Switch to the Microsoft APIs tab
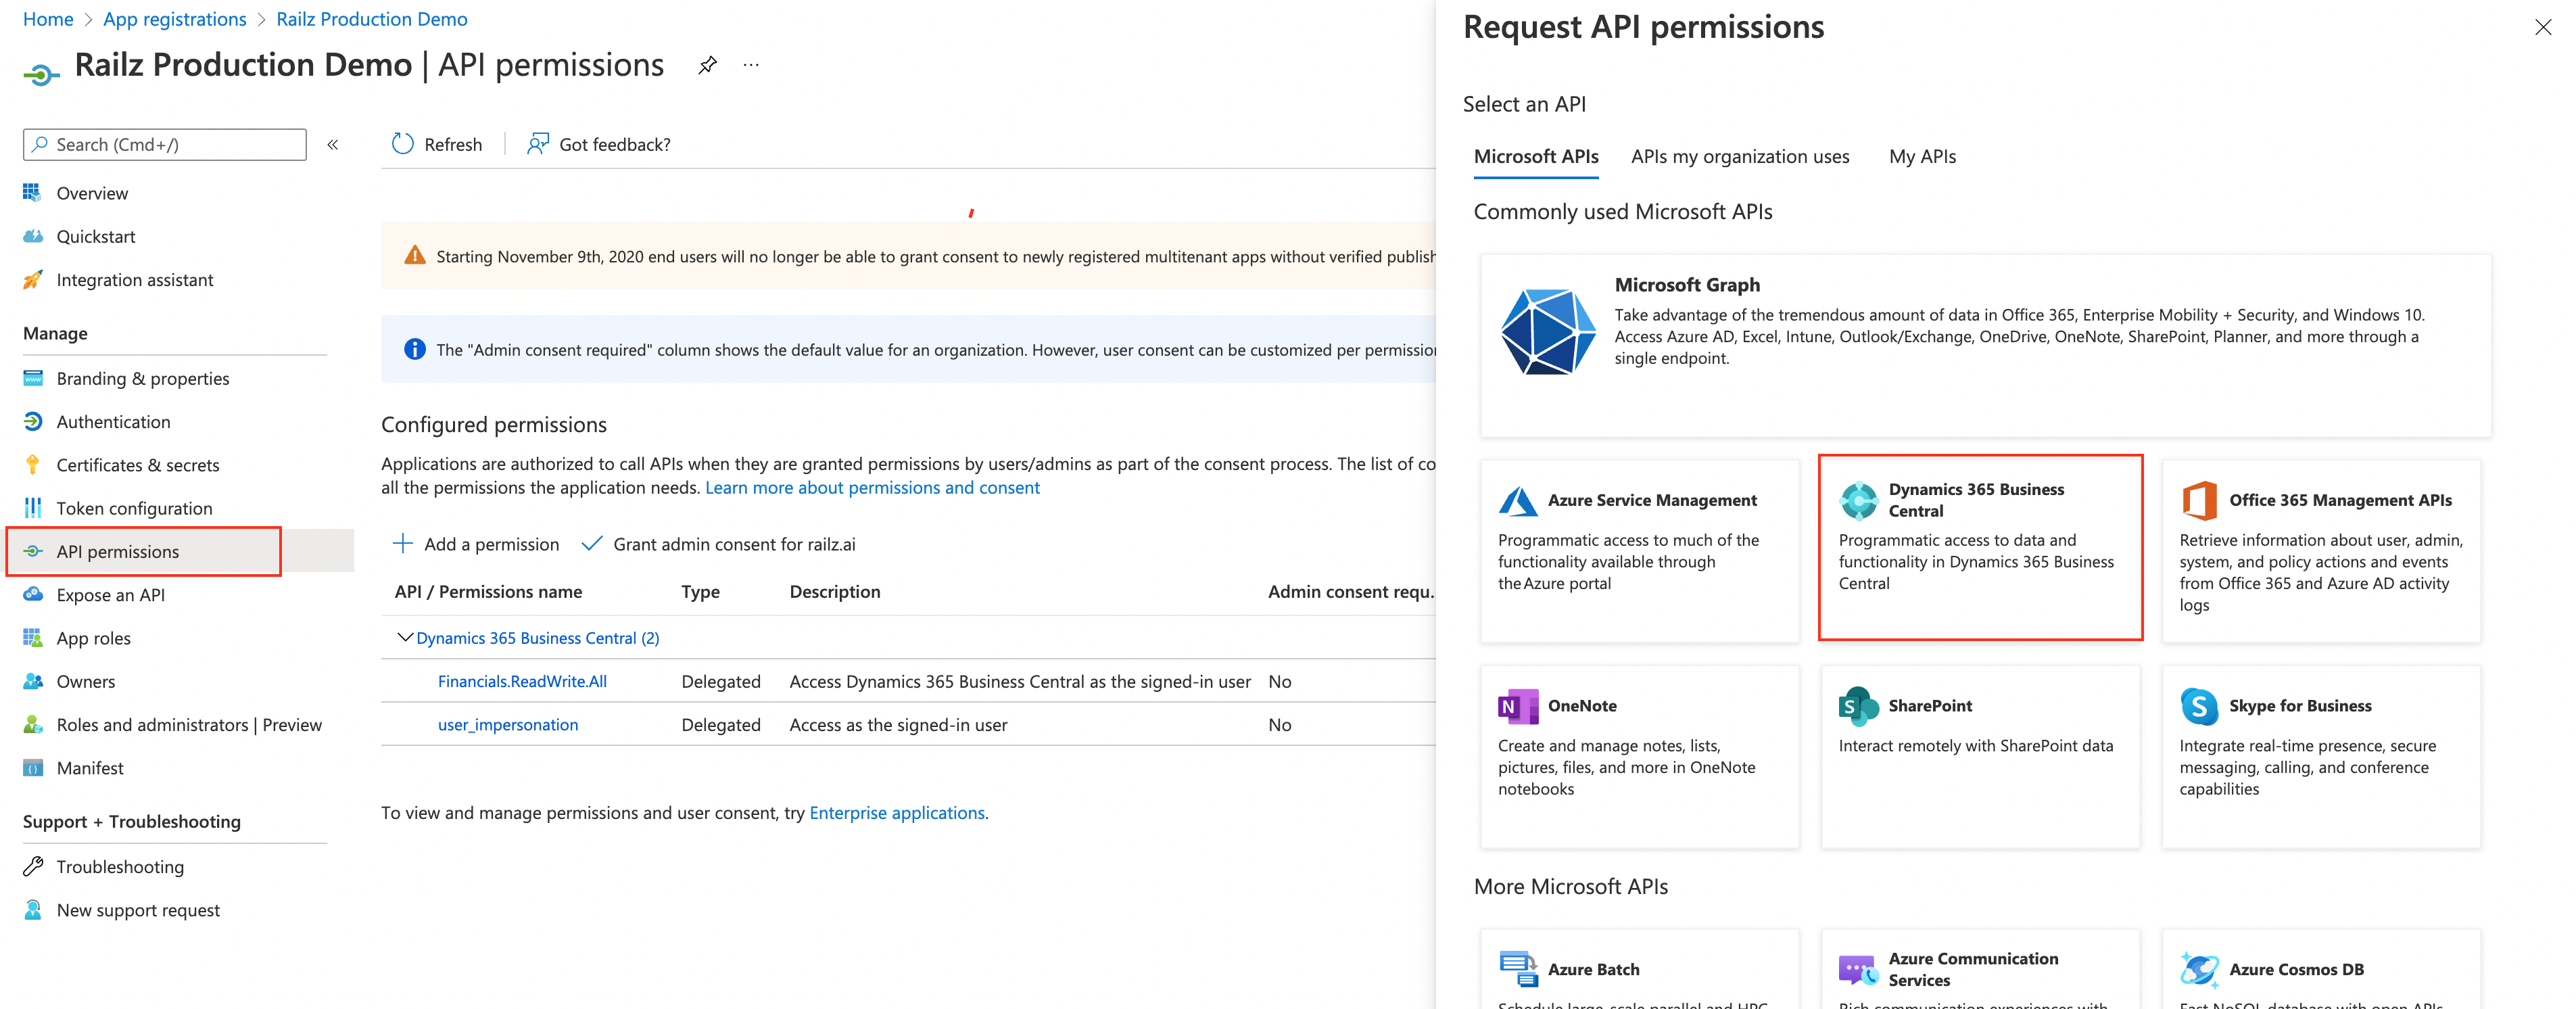Viewport: 2576px width, 1009px height. point(1536,156)
